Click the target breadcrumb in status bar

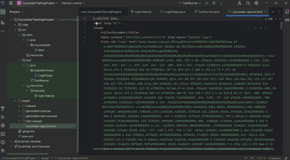pos(45,158)
